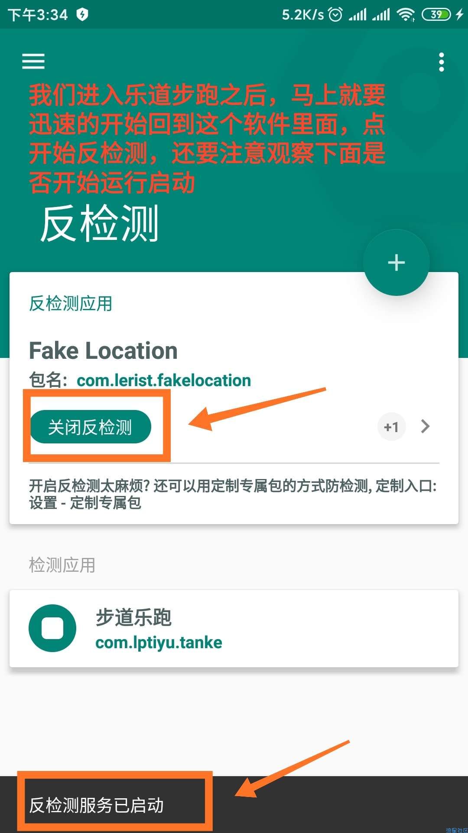Open the three-dot overflow menu

tap(441, 62)
